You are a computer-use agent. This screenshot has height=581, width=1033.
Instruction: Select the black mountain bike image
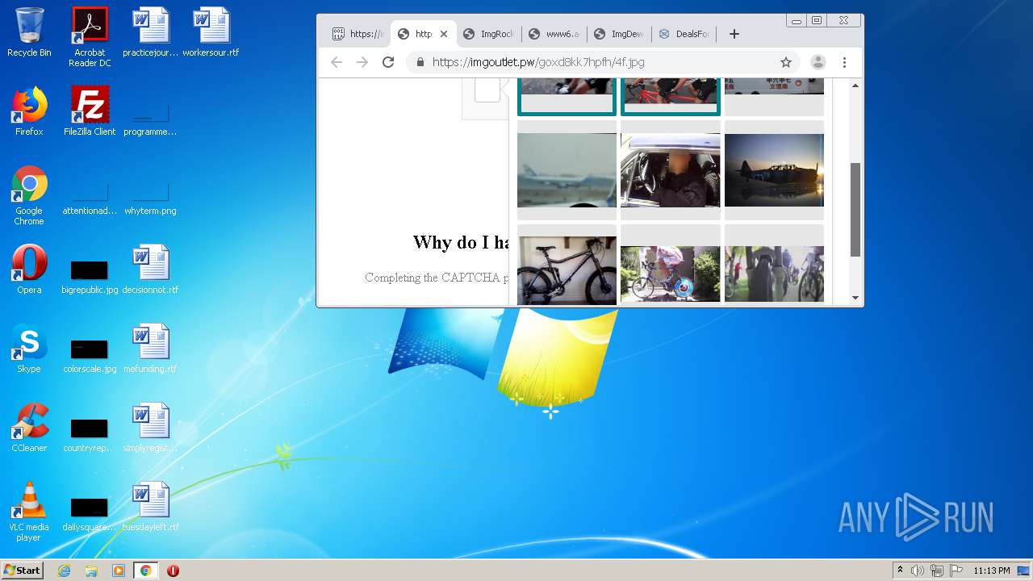click(567, 265)
